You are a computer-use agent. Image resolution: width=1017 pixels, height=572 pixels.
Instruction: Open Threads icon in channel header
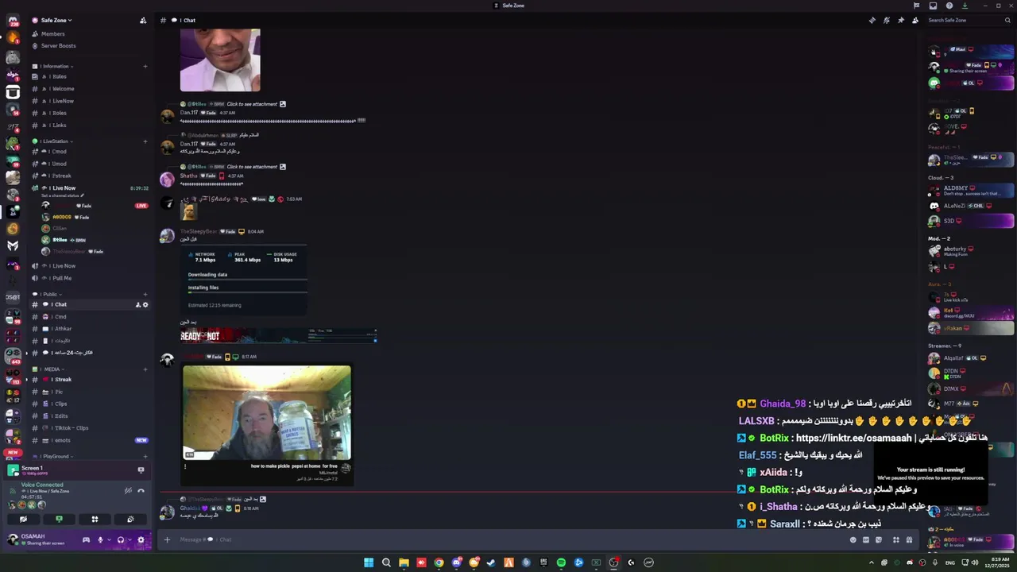coord(872,20)
